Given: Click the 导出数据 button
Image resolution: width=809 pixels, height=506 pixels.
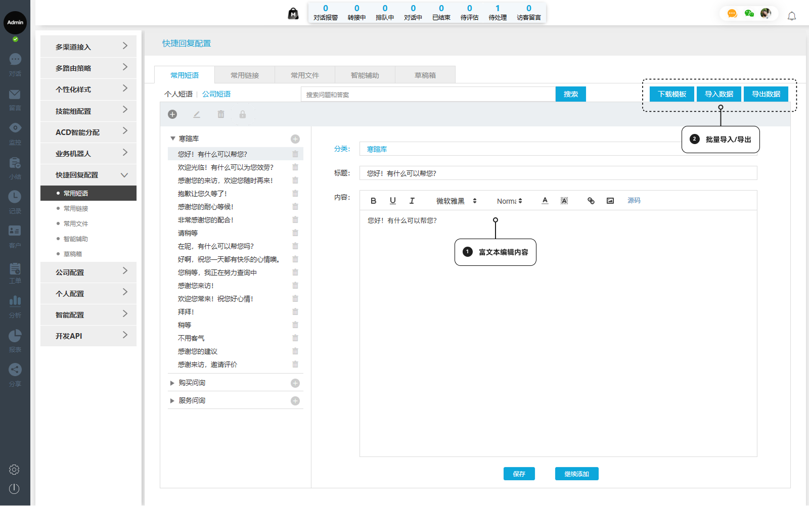Looking at the screenshot, I should point(766,94).
